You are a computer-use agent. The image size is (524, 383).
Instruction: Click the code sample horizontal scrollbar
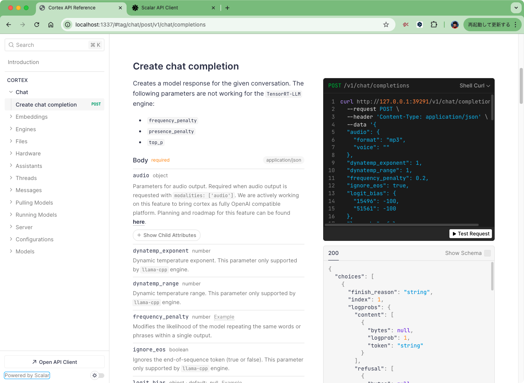[402, 225]
